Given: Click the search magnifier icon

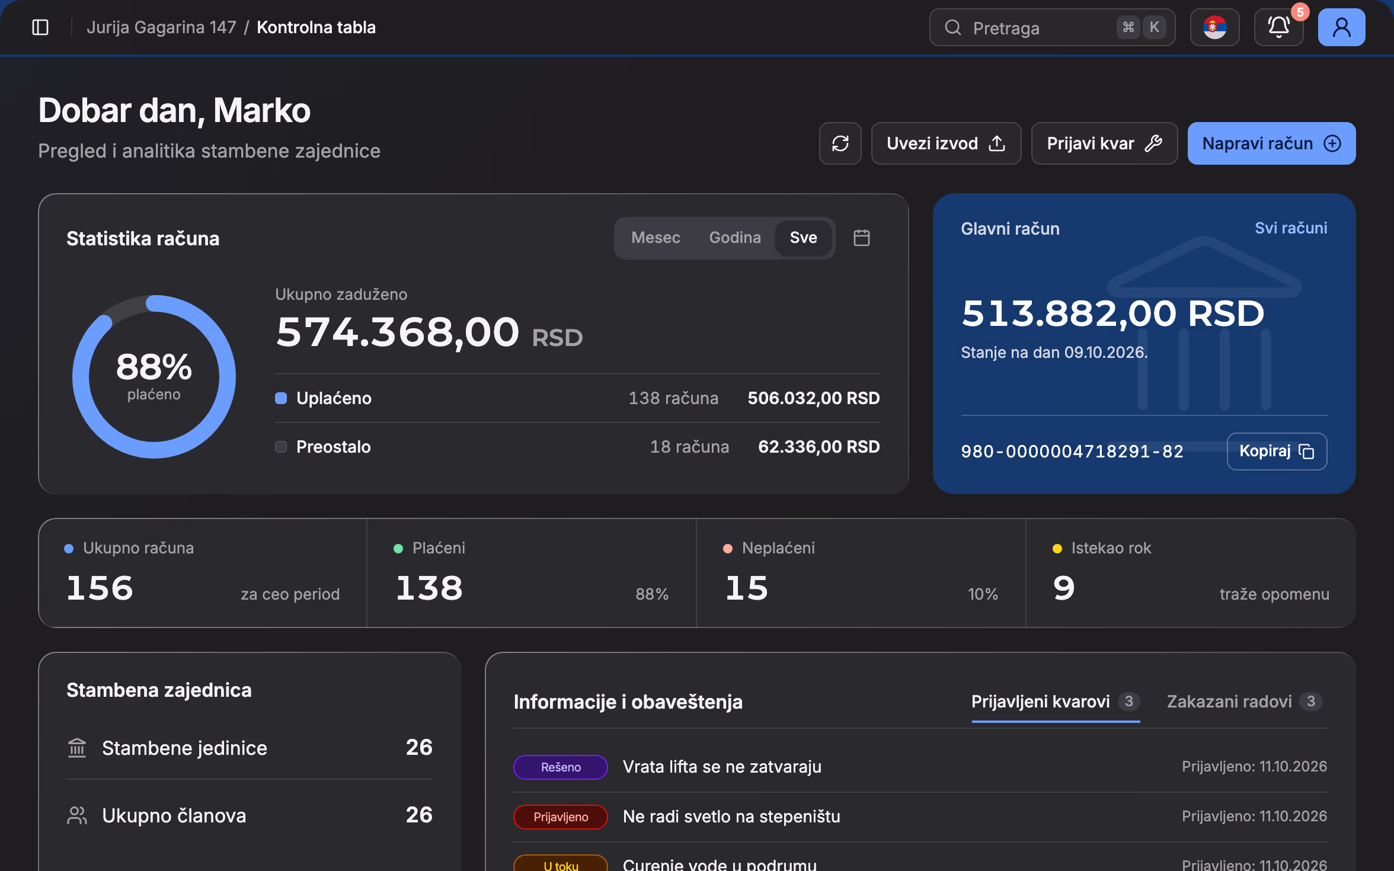Looking at the screenshot, I should (953, 27).
